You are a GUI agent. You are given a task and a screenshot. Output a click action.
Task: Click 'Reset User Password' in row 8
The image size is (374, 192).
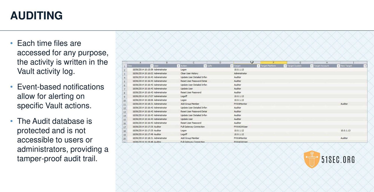[191, 92]
